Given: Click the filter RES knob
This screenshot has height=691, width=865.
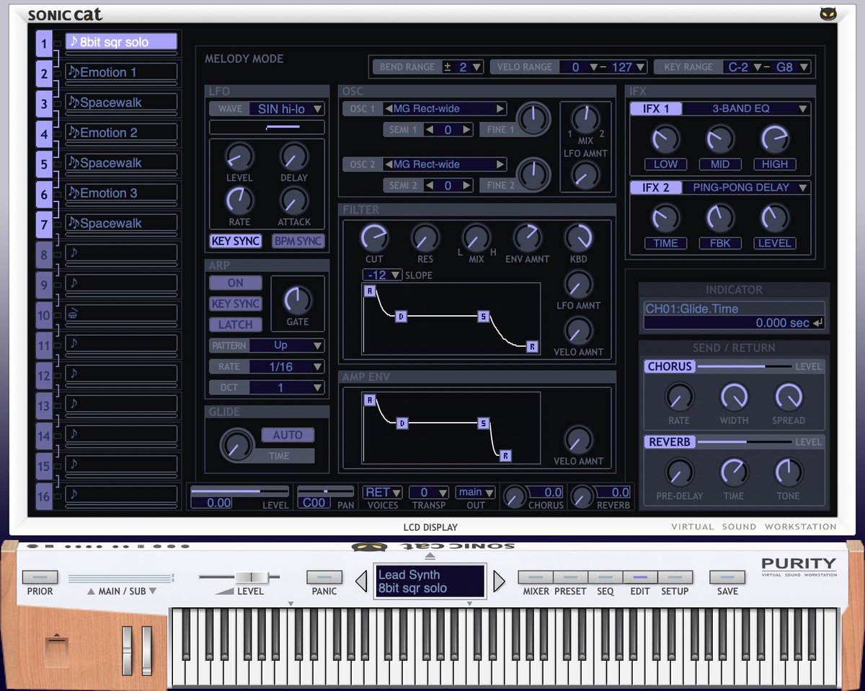Looking at the screenshot, I should (x=425, y=238).
